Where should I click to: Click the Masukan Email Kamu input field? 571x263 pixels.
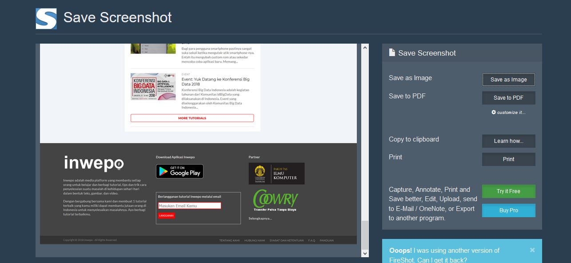point(190,206)
